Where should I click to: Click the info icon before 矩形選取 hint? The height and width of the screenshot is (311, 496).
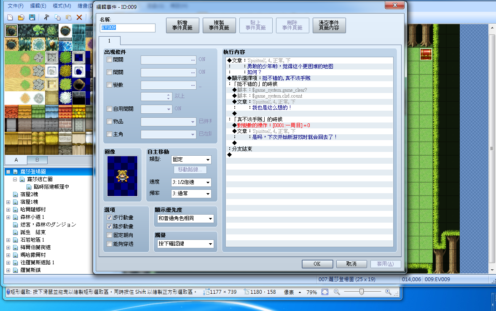click(8, 292)
